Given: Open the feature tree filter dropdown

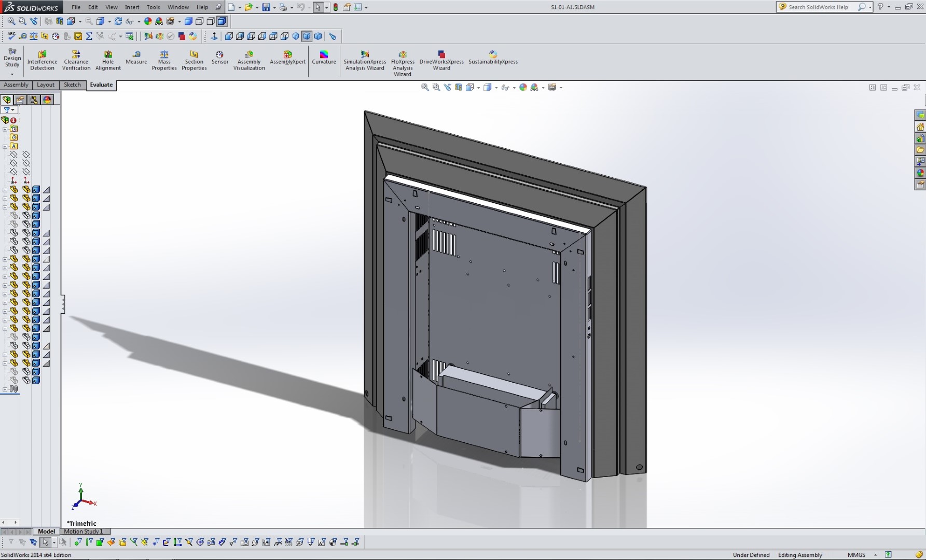Looking at the screenshot, I should pos(9,110).
